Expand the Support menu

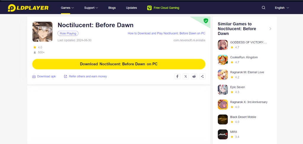tap(91, 8)
